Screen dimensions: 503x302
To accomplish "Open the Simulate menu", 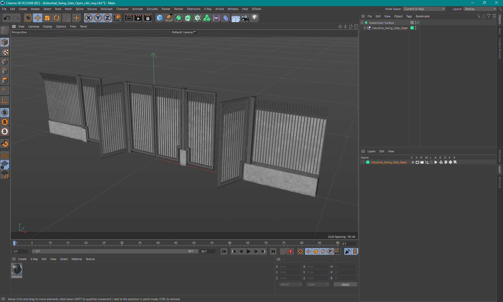I will tap(152, 9).
